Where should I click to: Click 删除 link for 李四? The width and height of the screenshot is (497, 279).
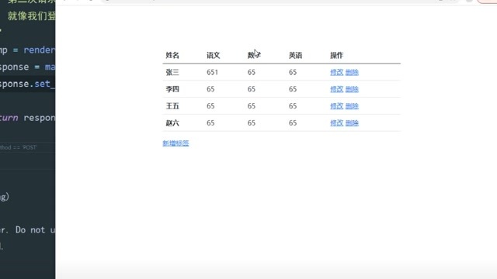tap(352, 89)
